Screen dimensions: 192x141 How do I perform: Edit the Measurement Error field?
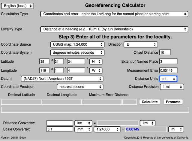(168, 70)
